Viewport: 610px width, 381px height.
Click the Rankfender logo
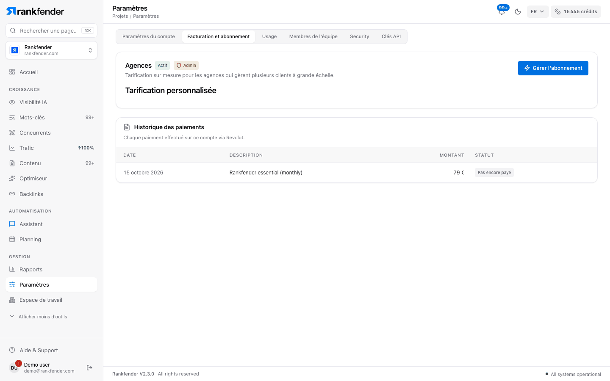(x=35, y=11)
